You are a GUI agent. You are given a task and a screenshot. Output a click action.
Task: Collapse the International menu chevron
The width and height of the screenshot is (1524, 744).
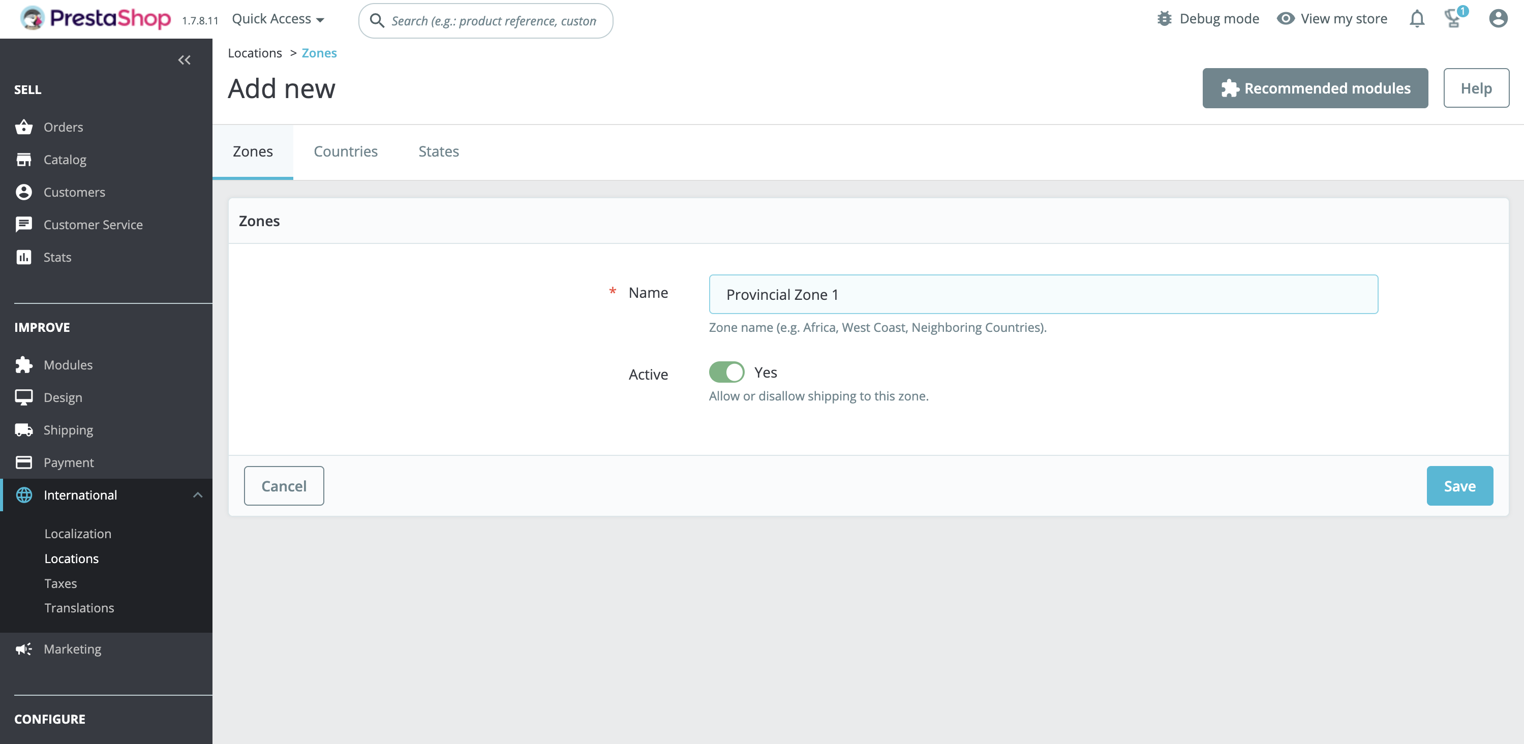(198, 494)
